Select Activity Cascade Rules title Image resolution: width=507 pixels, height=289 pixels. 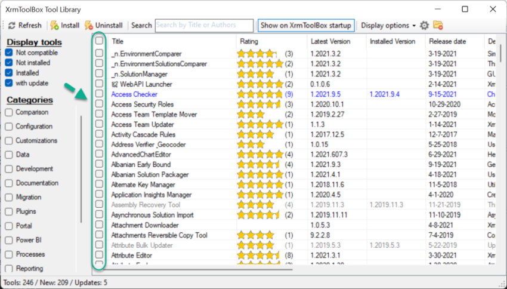coord(143,134)
